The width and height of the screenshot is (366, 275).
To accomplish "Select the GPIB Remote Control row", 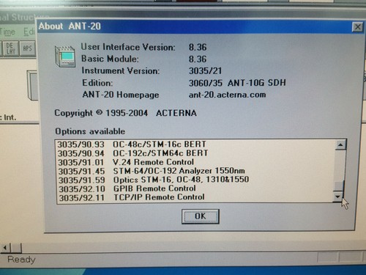I will point(195,188).
